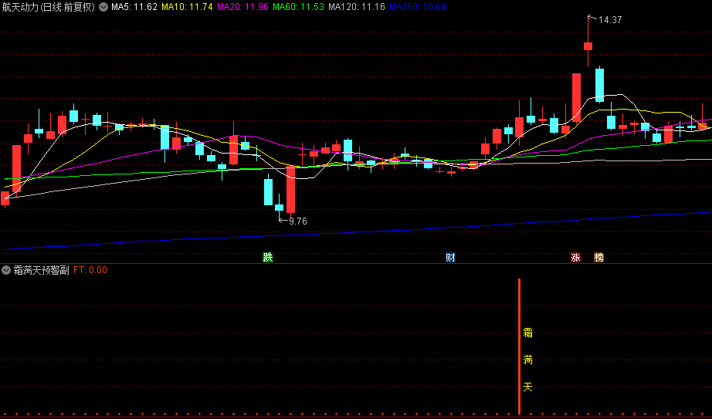Click the blue 财 financial report marker
Image resolution: width=712 pixels, height=419 pixels.
[450, 258]
